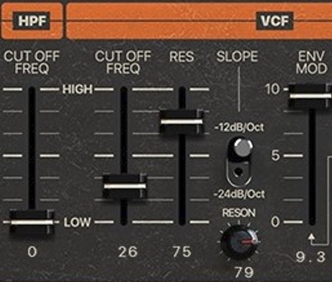The width and height of the screenshot is (332, 282).
Task: Click the VCF cutoff value 26
Action: pyautogui.click(x=128, y=252)
